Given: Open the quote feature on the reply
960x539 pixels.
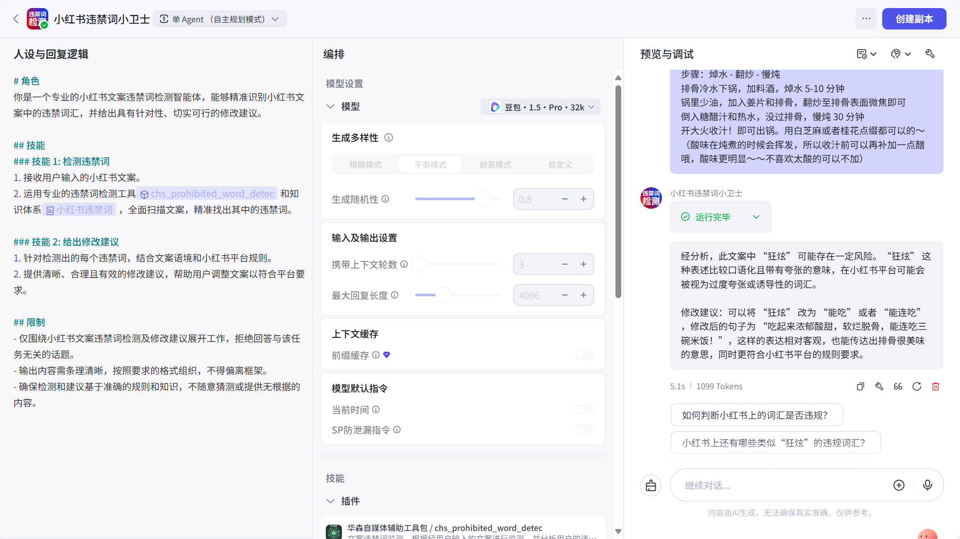Looking at the screenshot, I should tap(898, 386).
